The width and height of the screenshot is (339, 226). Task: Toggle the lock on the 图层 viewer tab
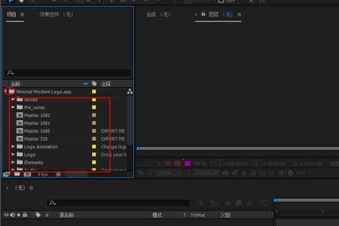point(204,14)
